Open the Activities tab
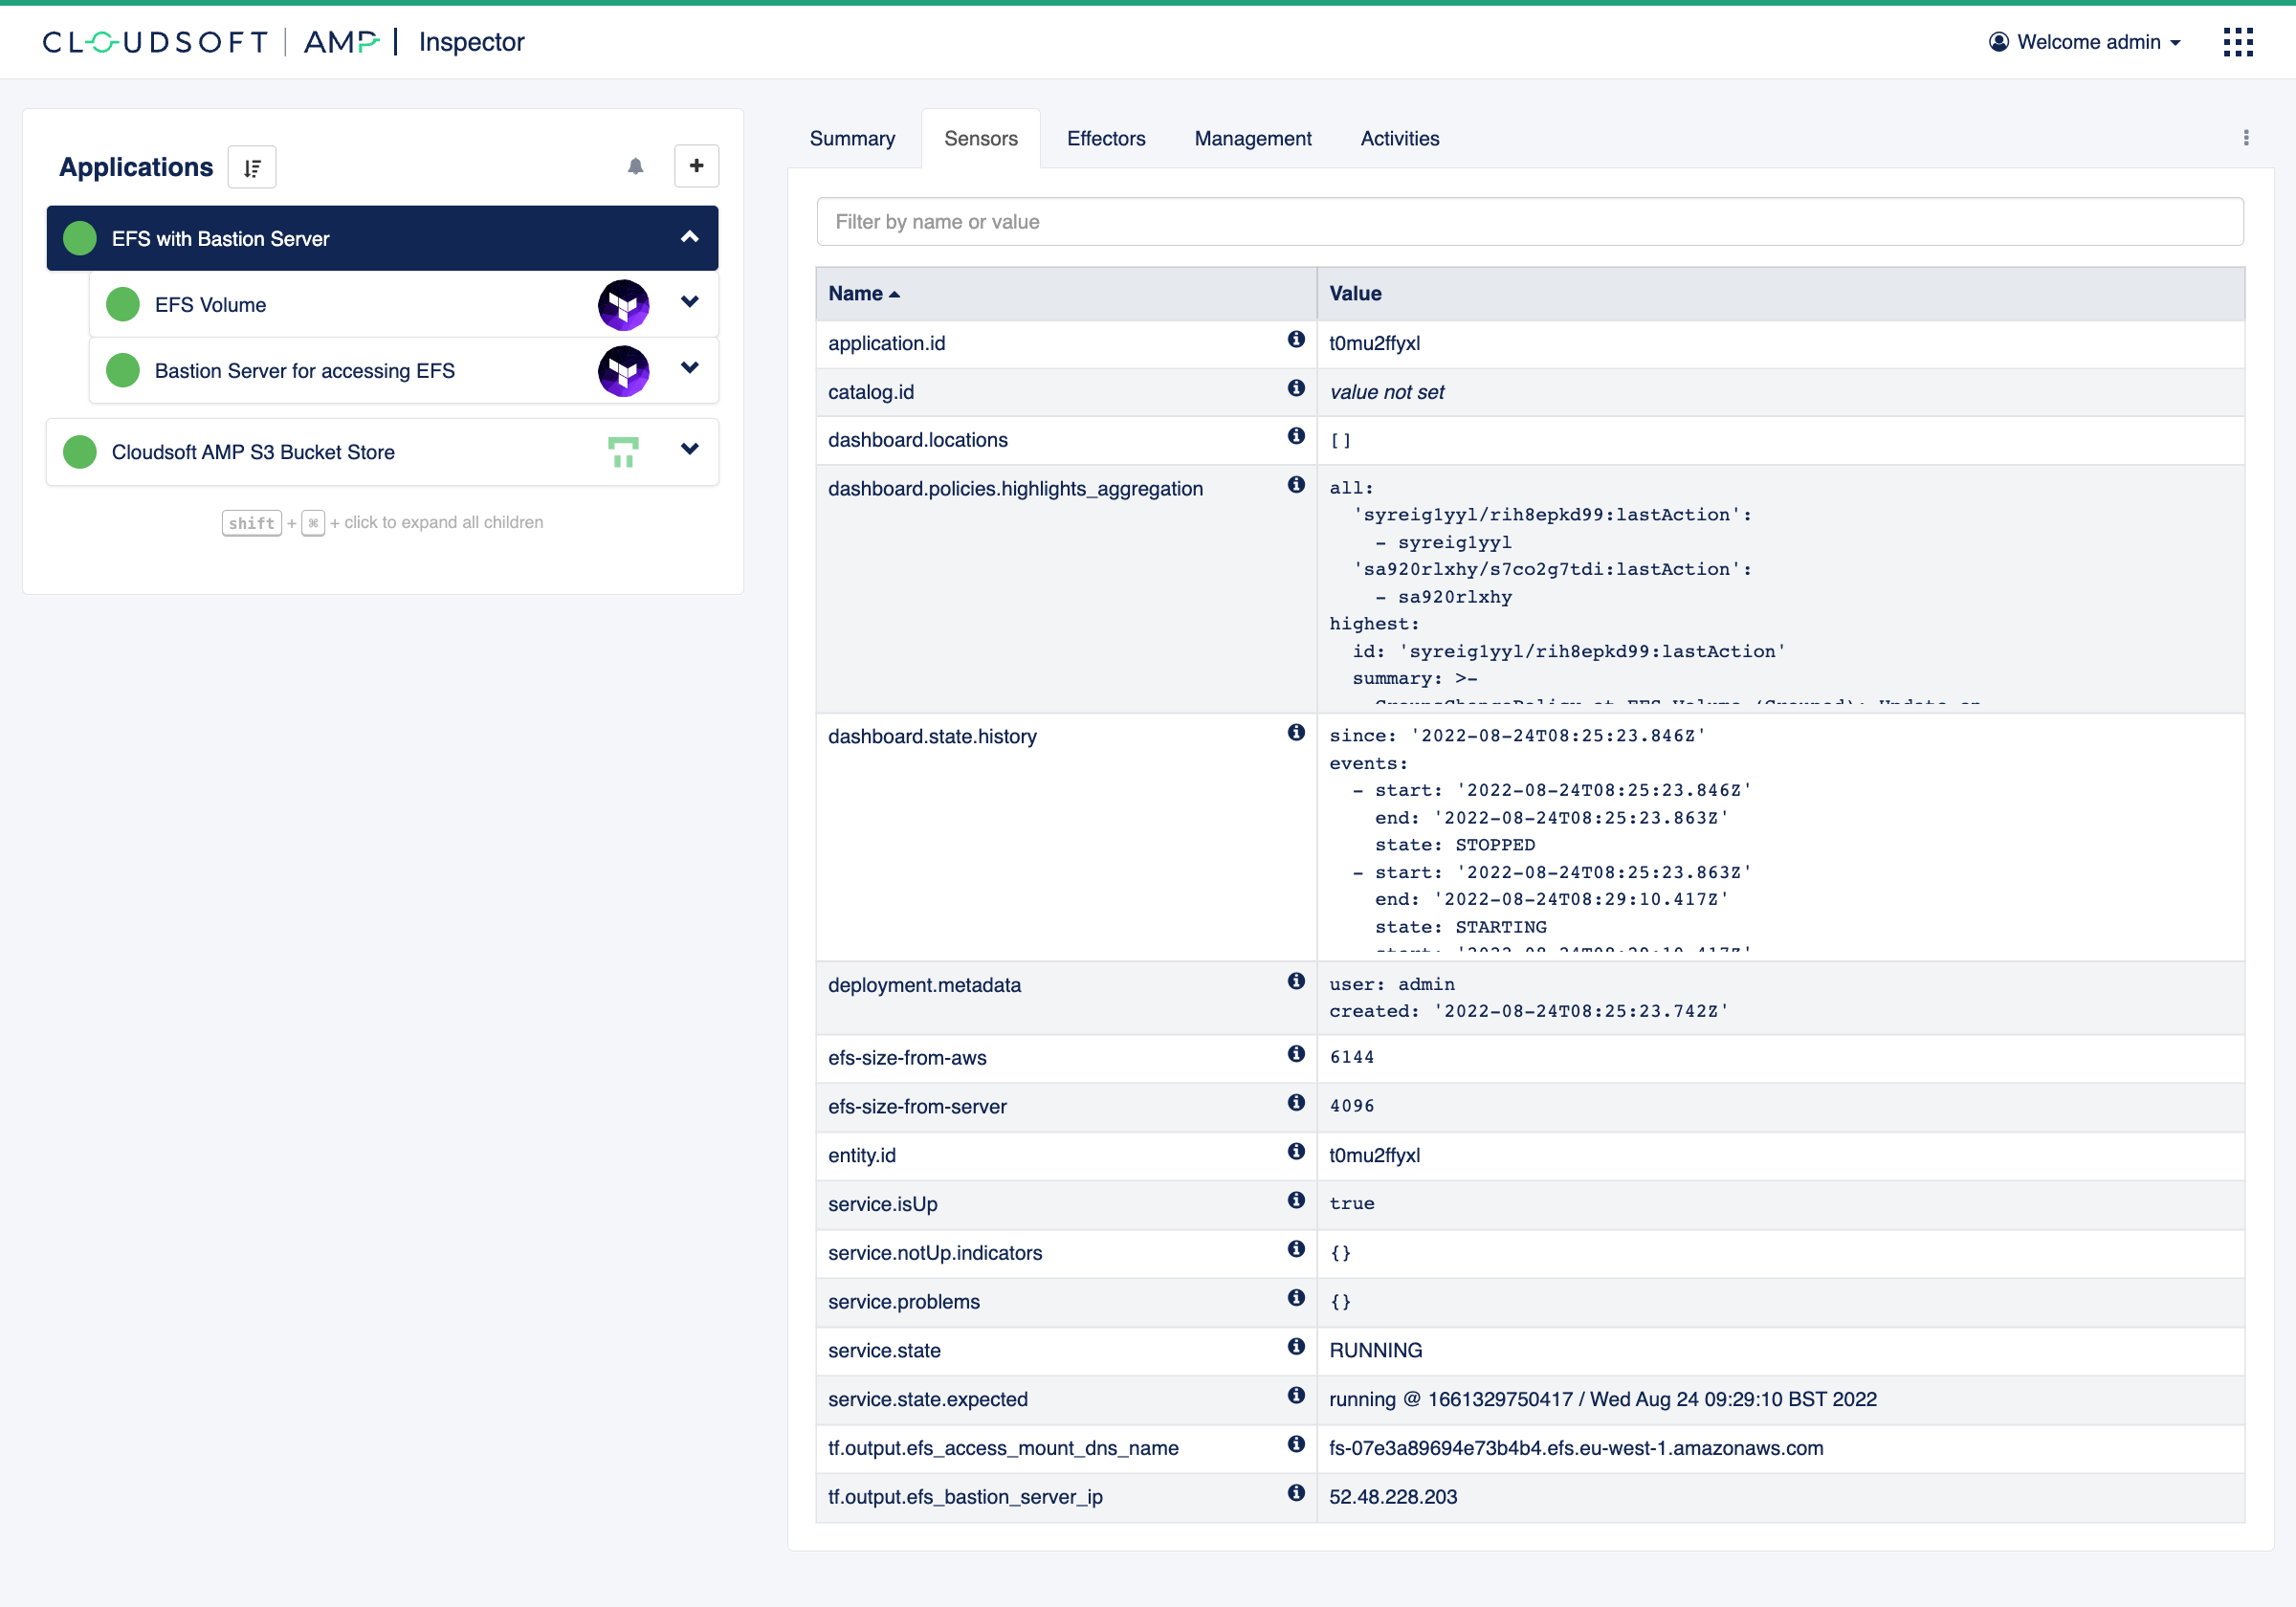Image resolution: width=2296 pixels, height=1607 pixels. [x=1400, y=139]
